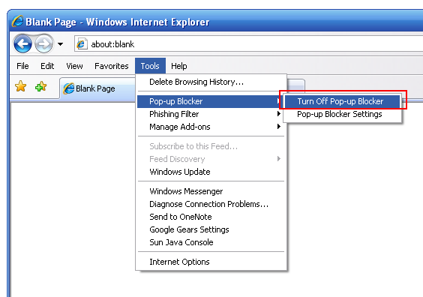The image size is (423, 297).
Task: Close the open Tools menu
Action: pos(150,66)
